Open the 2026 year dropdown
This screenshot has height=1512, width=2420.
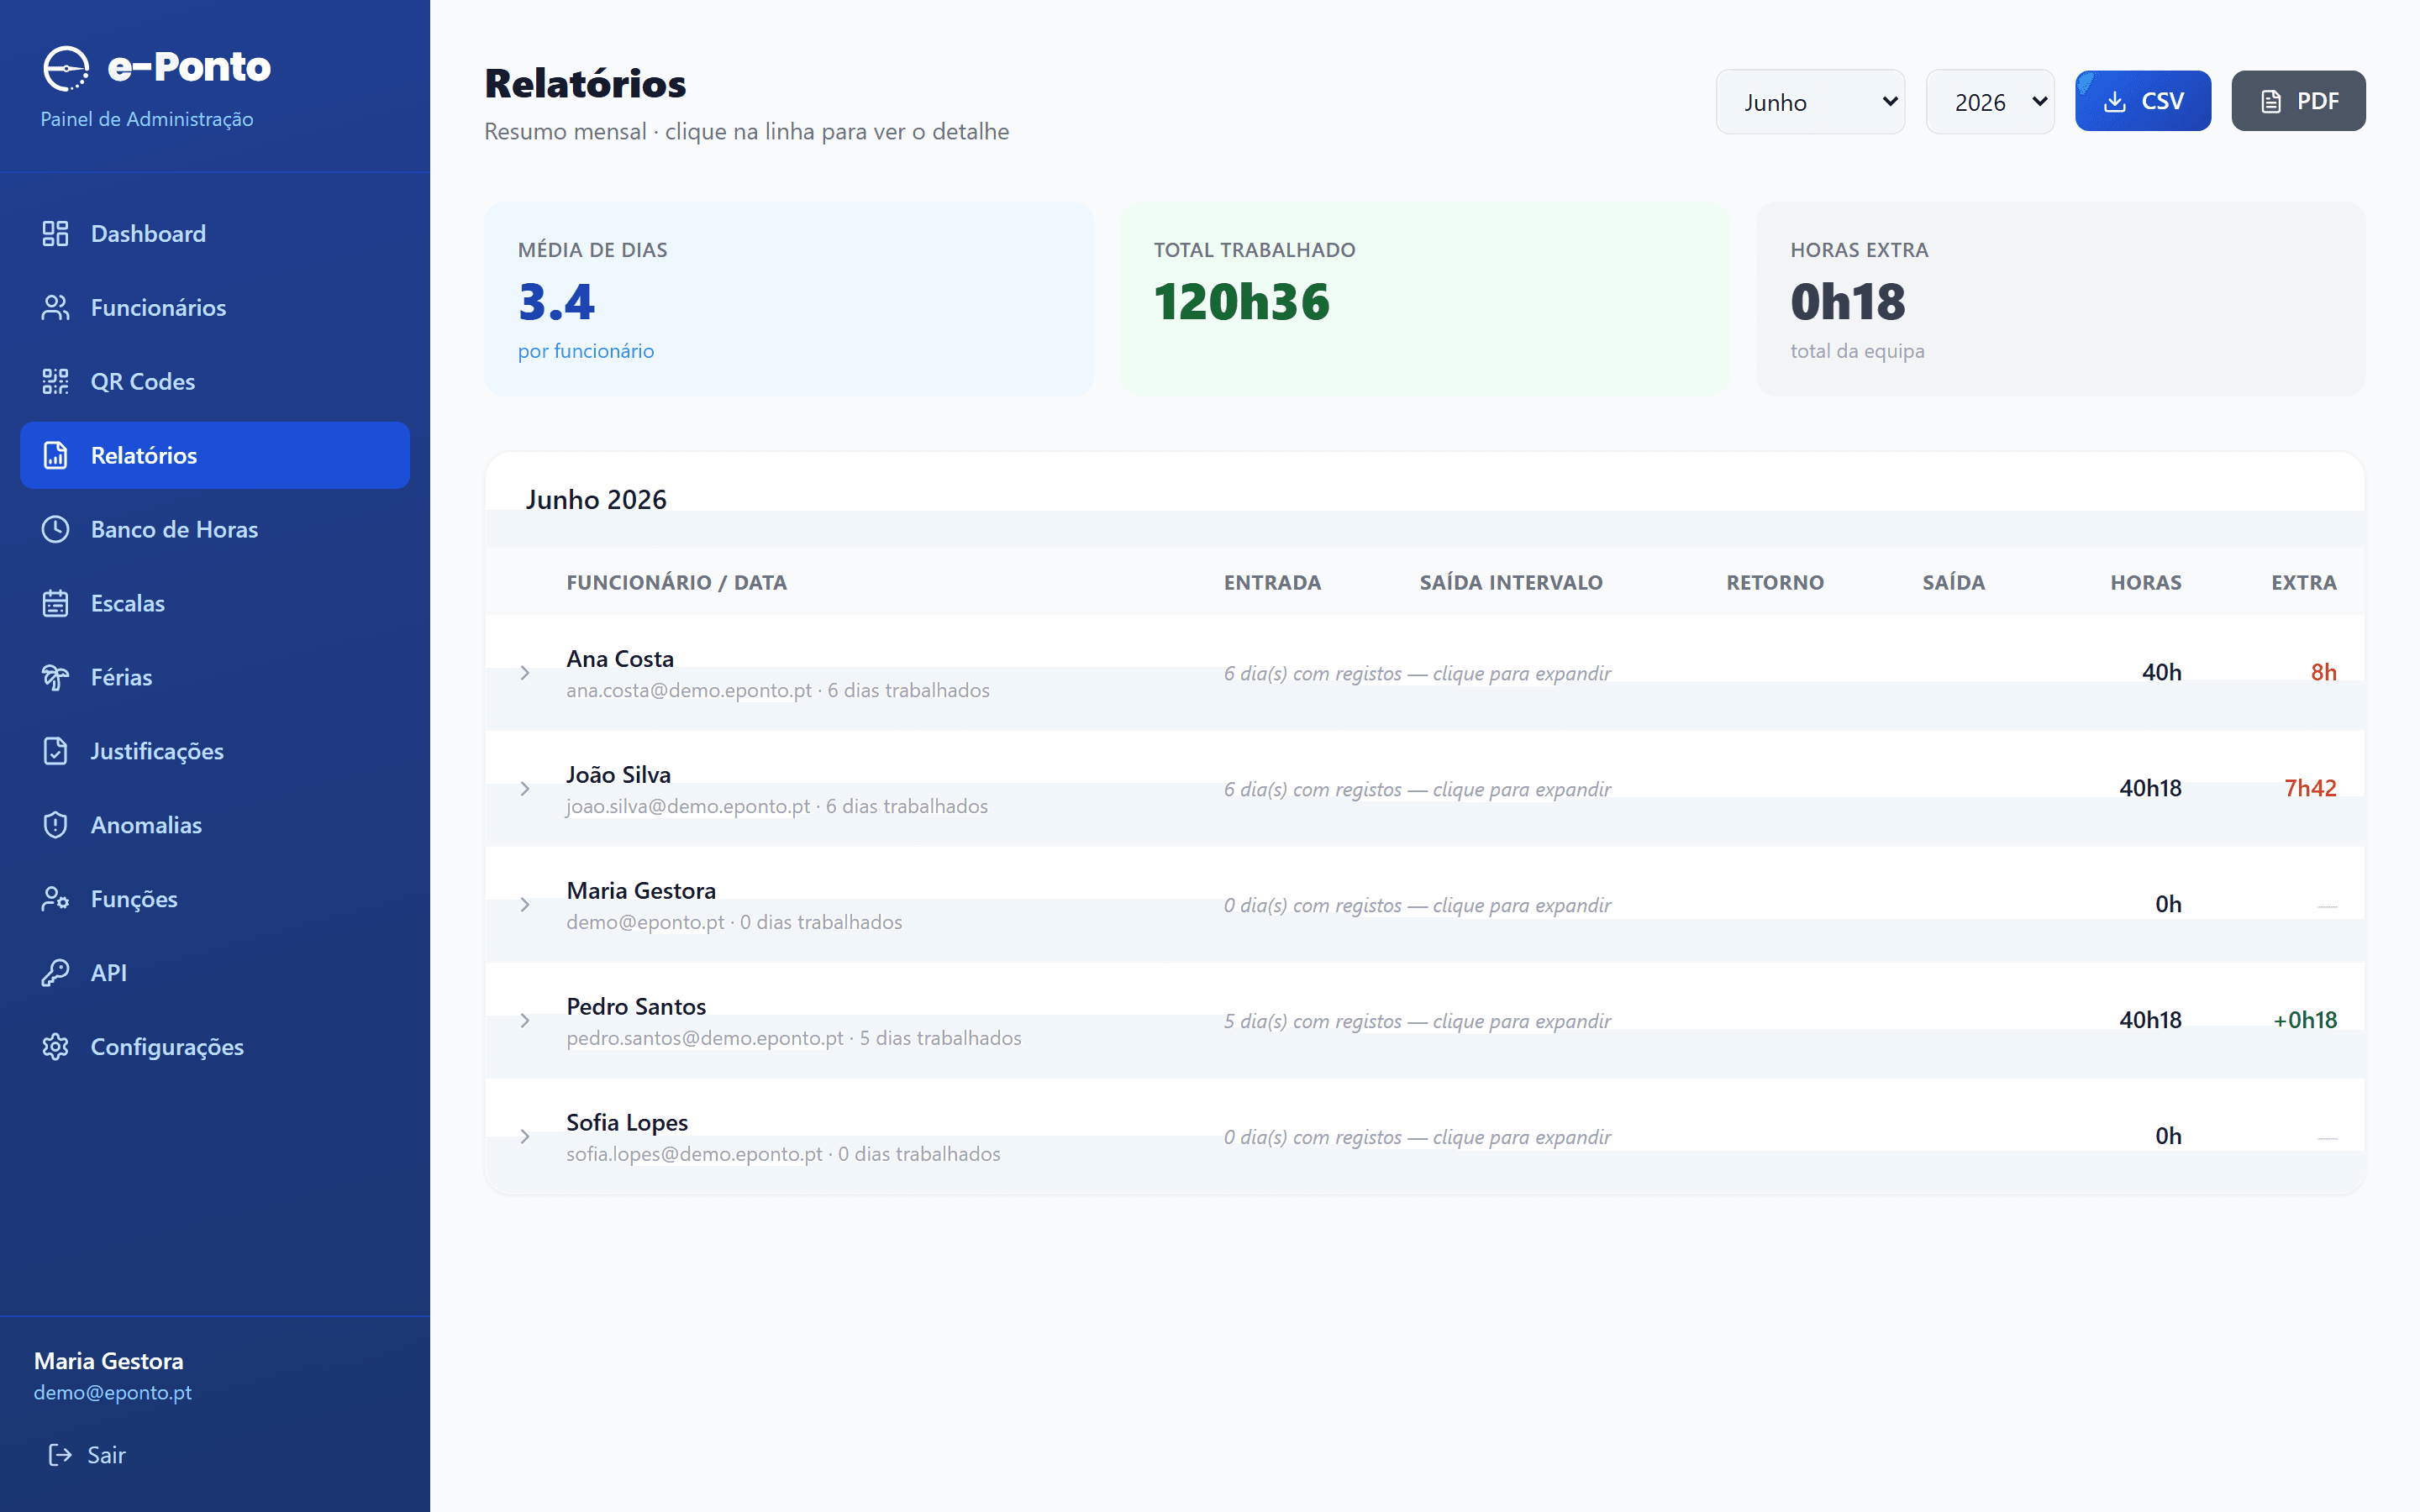1990,101
